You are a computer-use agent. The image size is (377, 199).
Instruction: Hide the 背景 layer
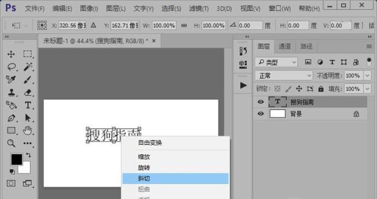click(x=260, y=113)
